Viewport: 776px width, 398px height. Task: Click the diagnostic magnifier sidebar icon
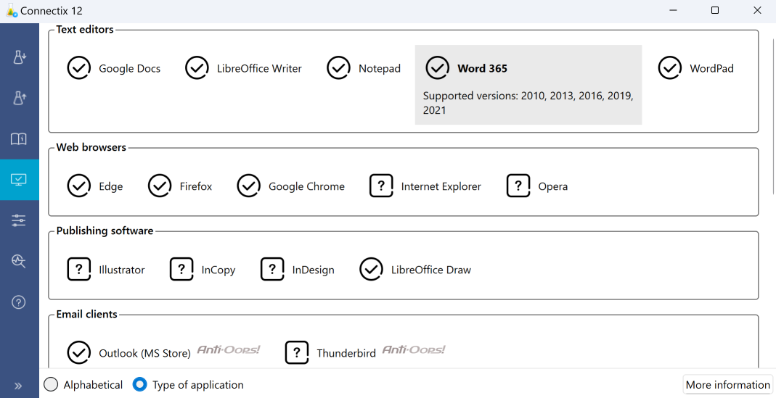(x=20, y=262)
